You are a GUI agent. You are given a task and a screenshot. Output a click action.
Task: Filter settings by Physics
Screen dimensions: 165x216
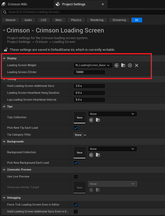coord(76,20)
